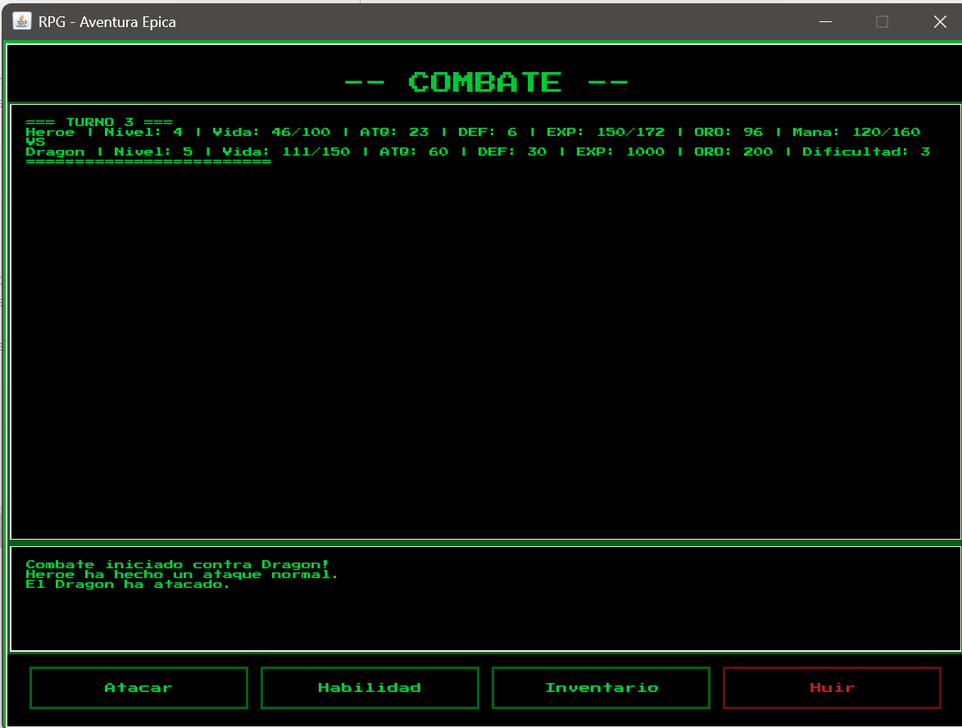This screenshot has width=962, height=728.
Task: Click the hero's 'Mana: 120/160' value
Action: pyautogui.click(x=856, y=132)
